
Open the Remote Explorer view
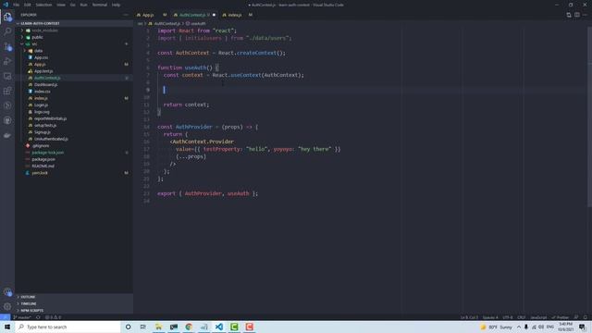(7, 76)
